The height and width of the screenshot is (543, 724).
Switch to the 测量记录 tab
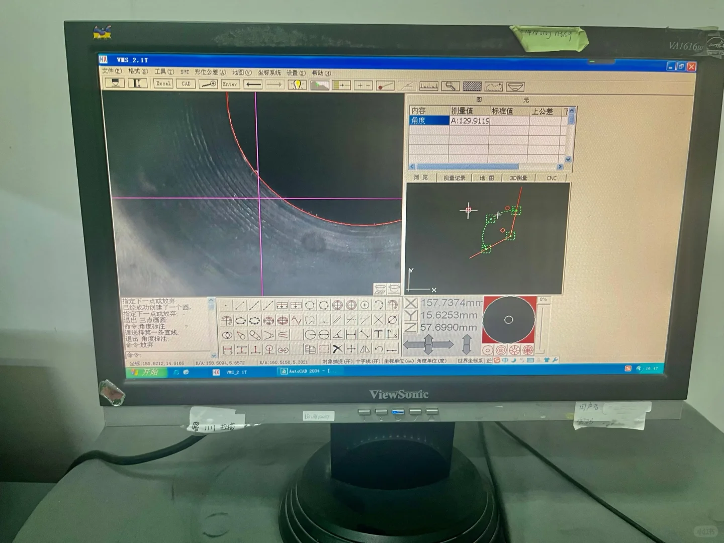(x=455, y=178)
